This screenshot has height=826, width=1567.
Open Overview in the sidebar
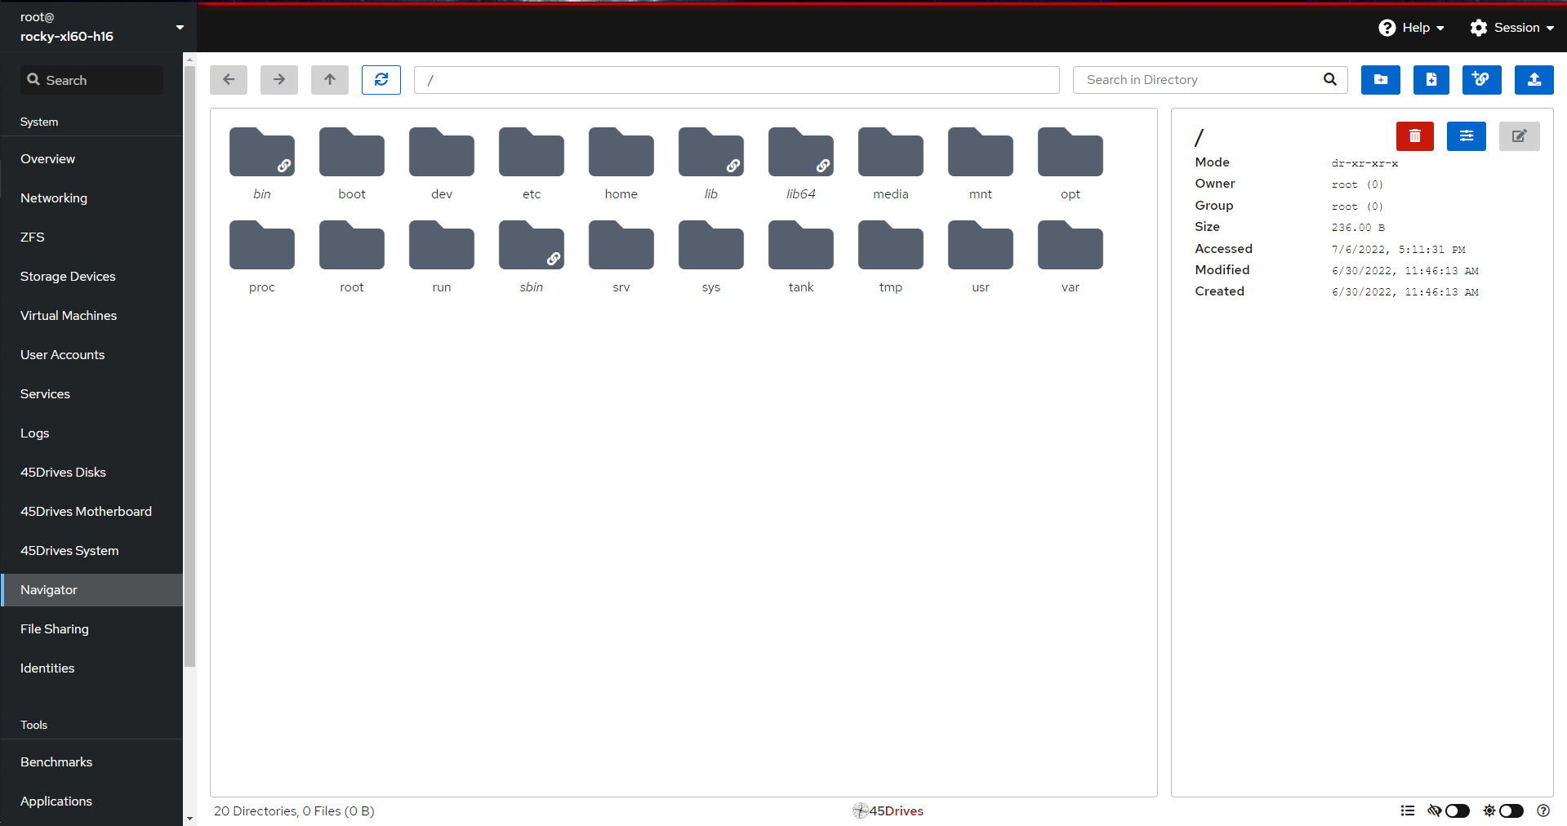click(91, 159)
